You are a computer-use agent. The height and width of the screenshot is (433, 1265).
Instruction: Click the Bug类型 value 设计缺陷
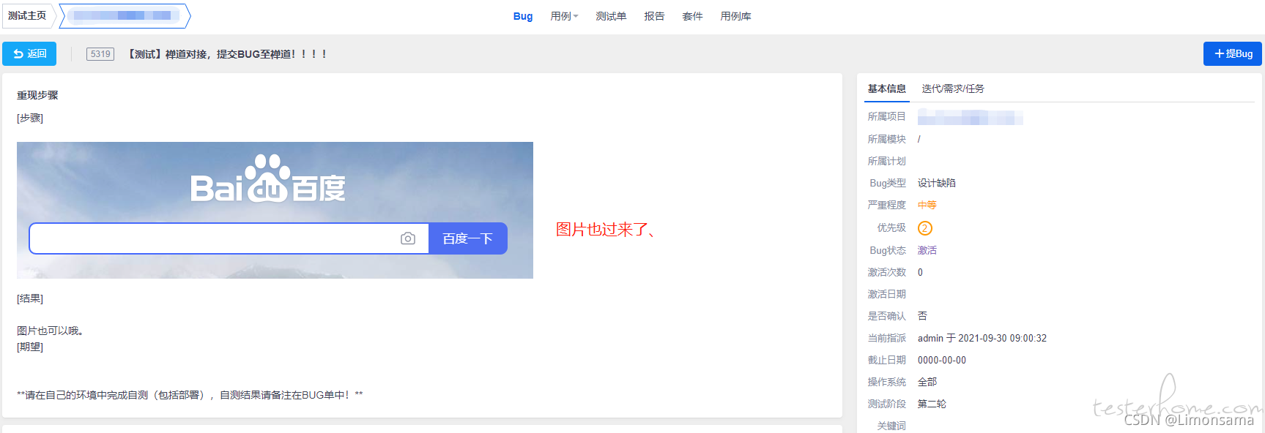click(937, 183)
